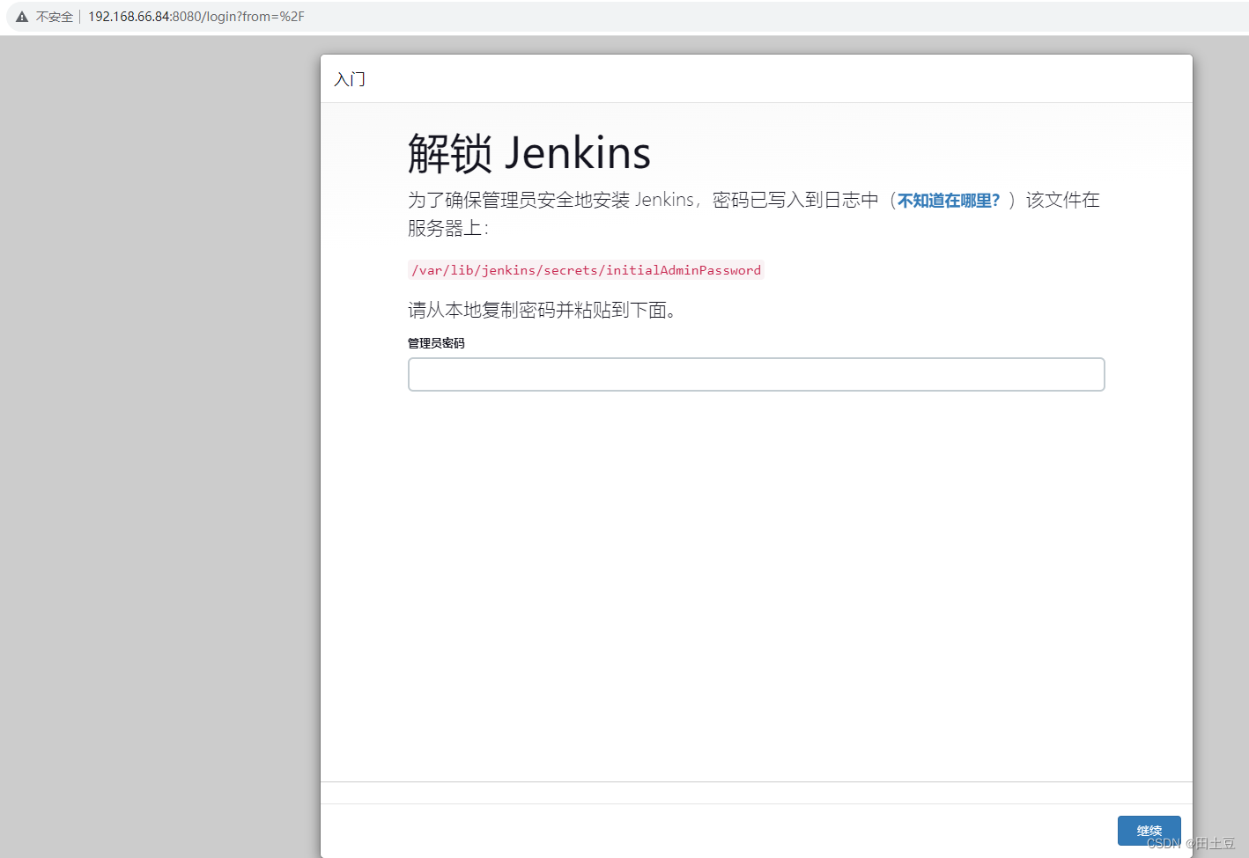Click the browser address bar URL
The width and height of the screenshot is (1249, 858).
(x=196, y=17)
